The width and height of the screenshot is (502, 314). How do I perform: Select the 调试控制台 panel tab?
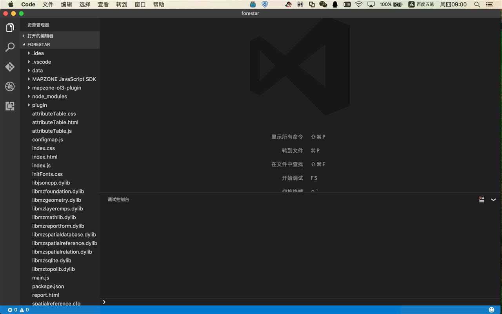click(118, 200)
